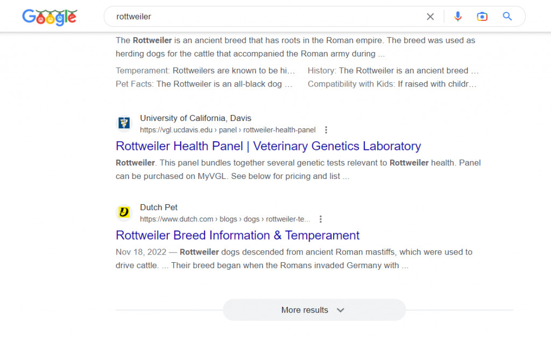Click the 'Nov 18, 2022' snippet date
Screen dimensions: 551x346
(141, 252)
